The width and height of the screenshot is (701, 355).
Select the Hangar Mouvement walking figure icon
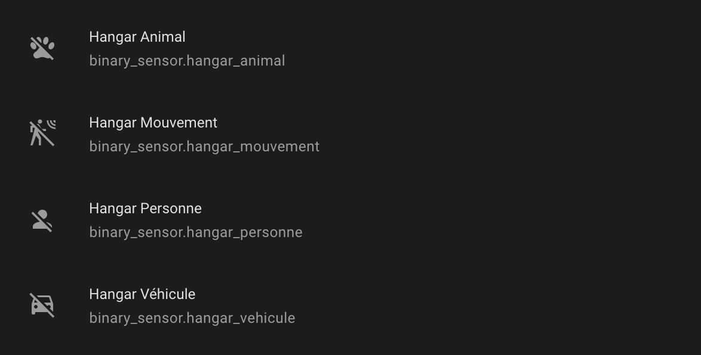click(42, 133)
